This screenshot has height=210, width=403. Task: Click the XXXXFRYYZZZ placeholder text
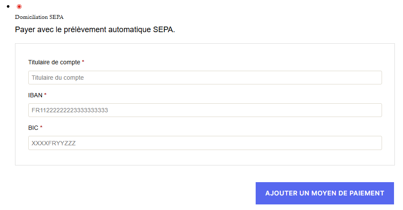(54, 143)
